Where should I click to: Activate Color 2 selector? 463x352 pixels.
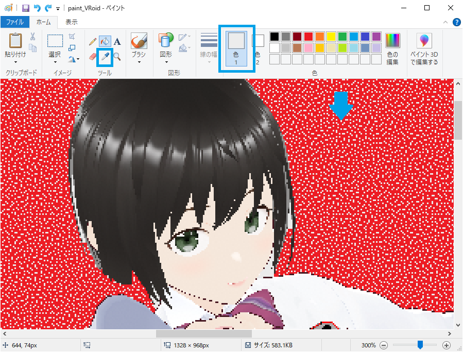258,48
